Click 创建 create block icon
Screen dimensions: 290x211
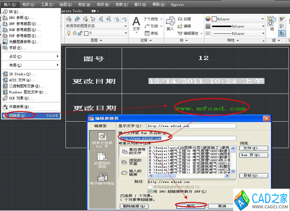(x=184, y=19)
